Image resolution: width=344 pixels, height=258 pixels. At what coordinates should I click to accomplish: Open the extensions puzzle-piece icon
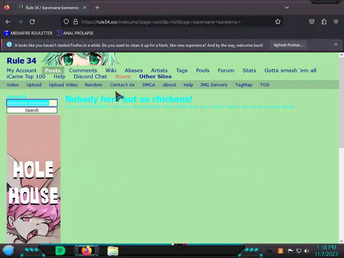[x=324, y=21]
